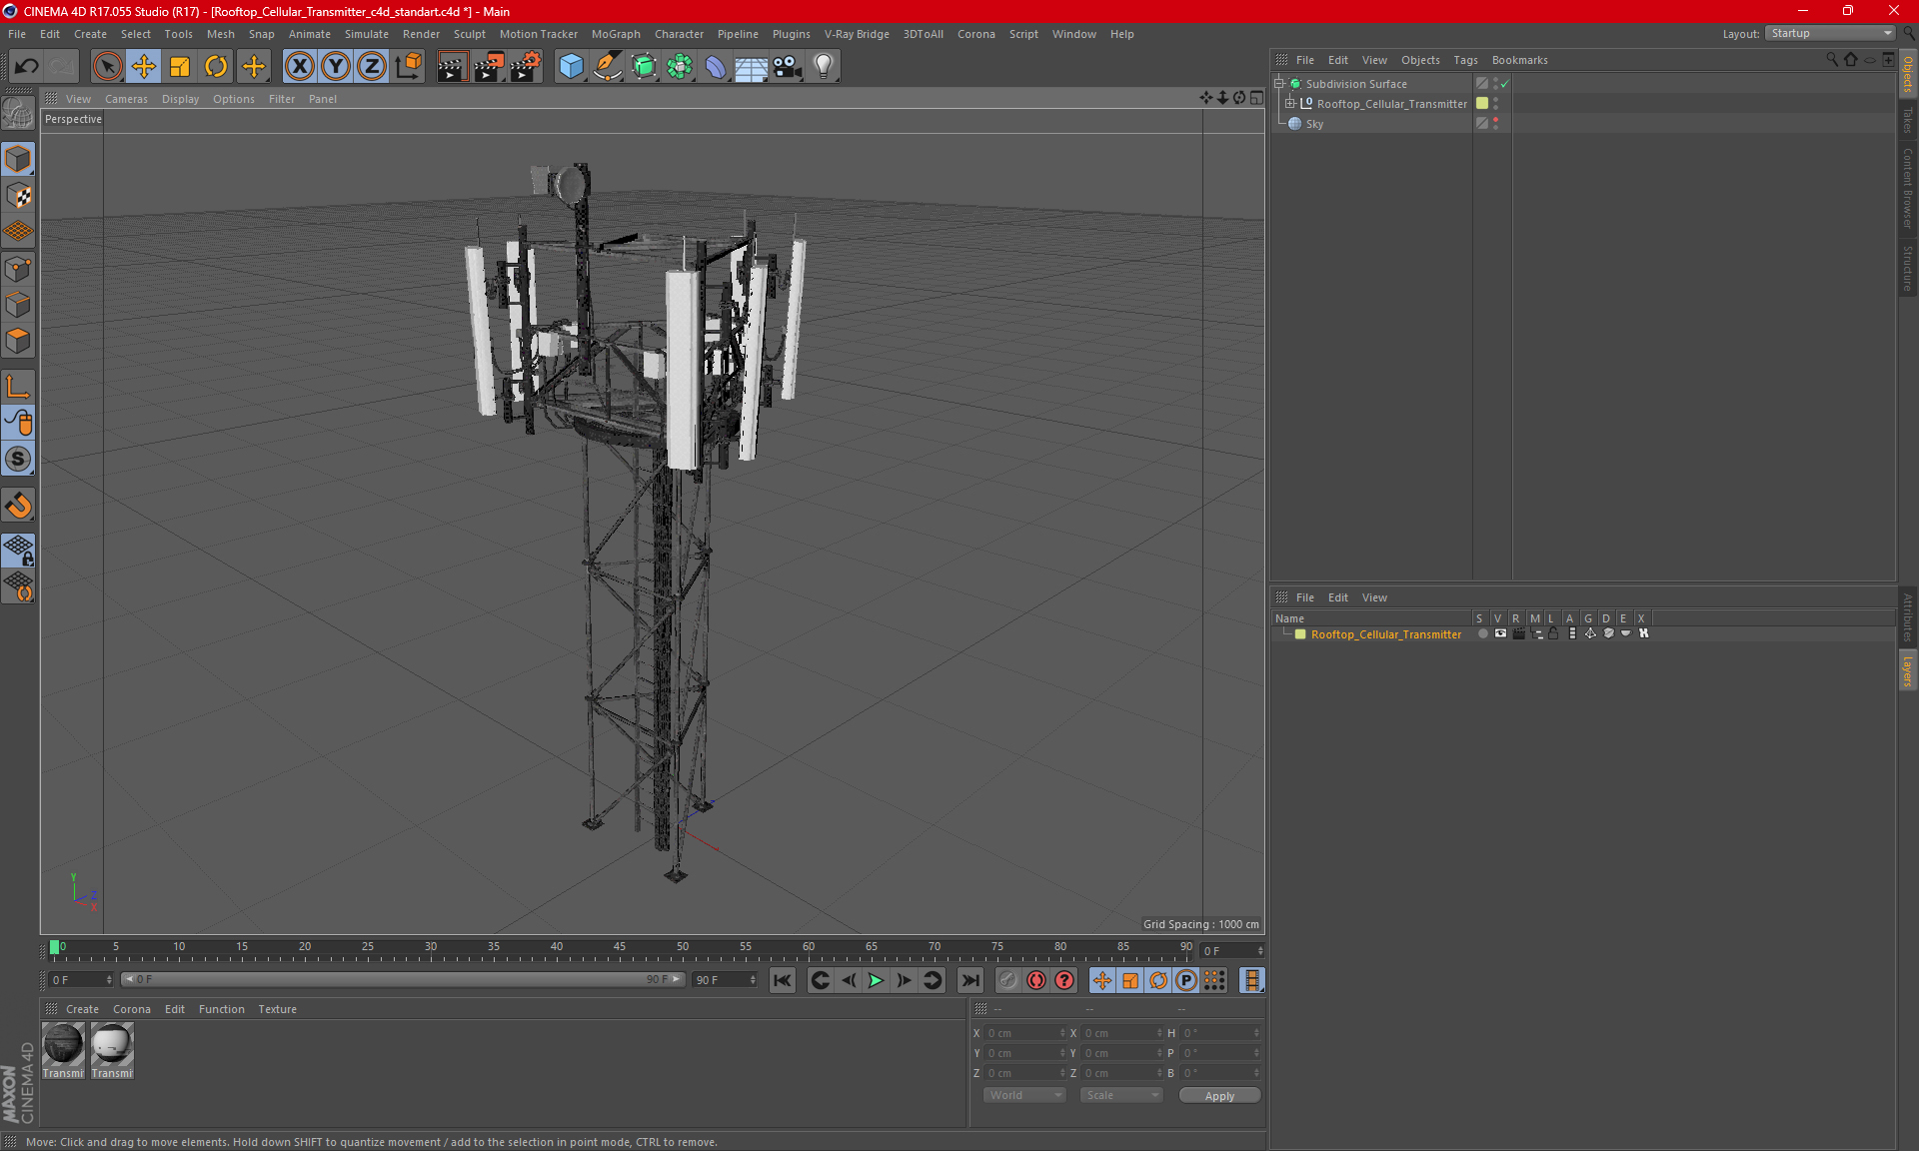
Task: Open Objects manager Tags menu
Action: point(1465,60)
